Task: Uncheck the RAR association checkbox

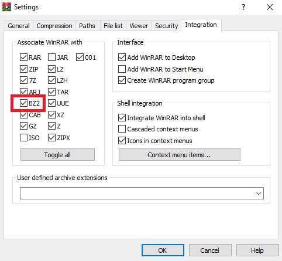Action: pos(23,57)
